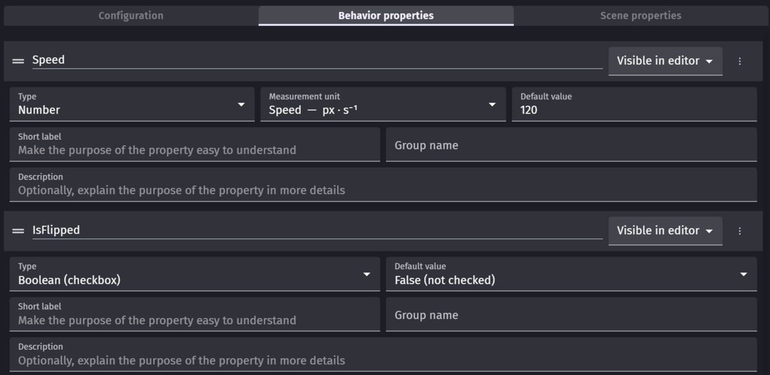Switch to the Configuration tab
The width and height of the screenshot is (770, 375).
coord(131,15)
